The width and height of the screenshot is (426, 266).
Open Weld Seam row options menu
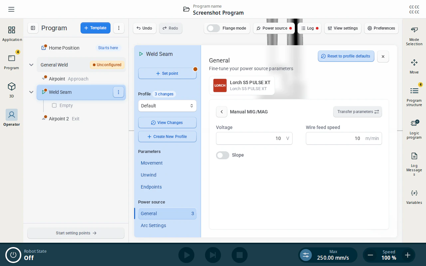coord(118,92)
